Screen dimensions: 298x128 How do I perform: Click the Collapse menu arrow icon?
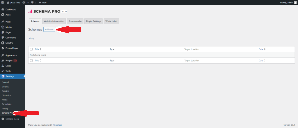click(3, 119)
